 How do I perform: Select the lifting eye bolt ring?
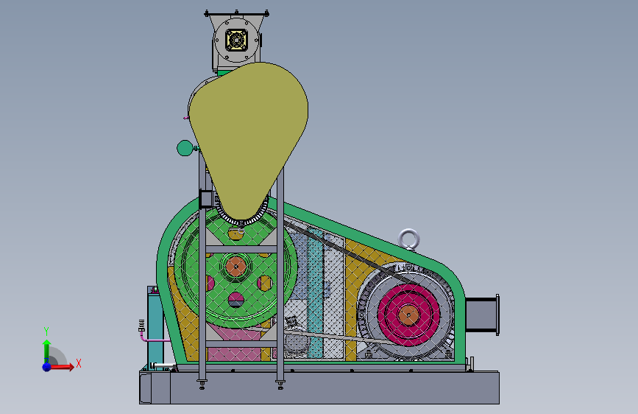click(409, 239)
